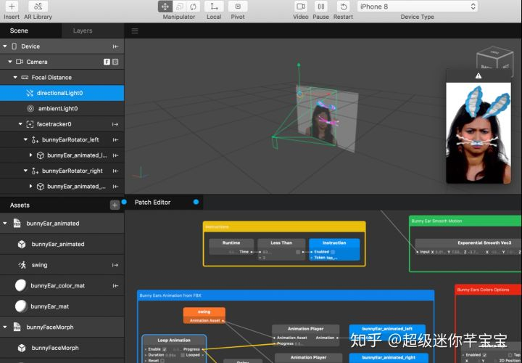Open the AR Library
The width and height of the screenshot is (522, 363).
(38, 7)
